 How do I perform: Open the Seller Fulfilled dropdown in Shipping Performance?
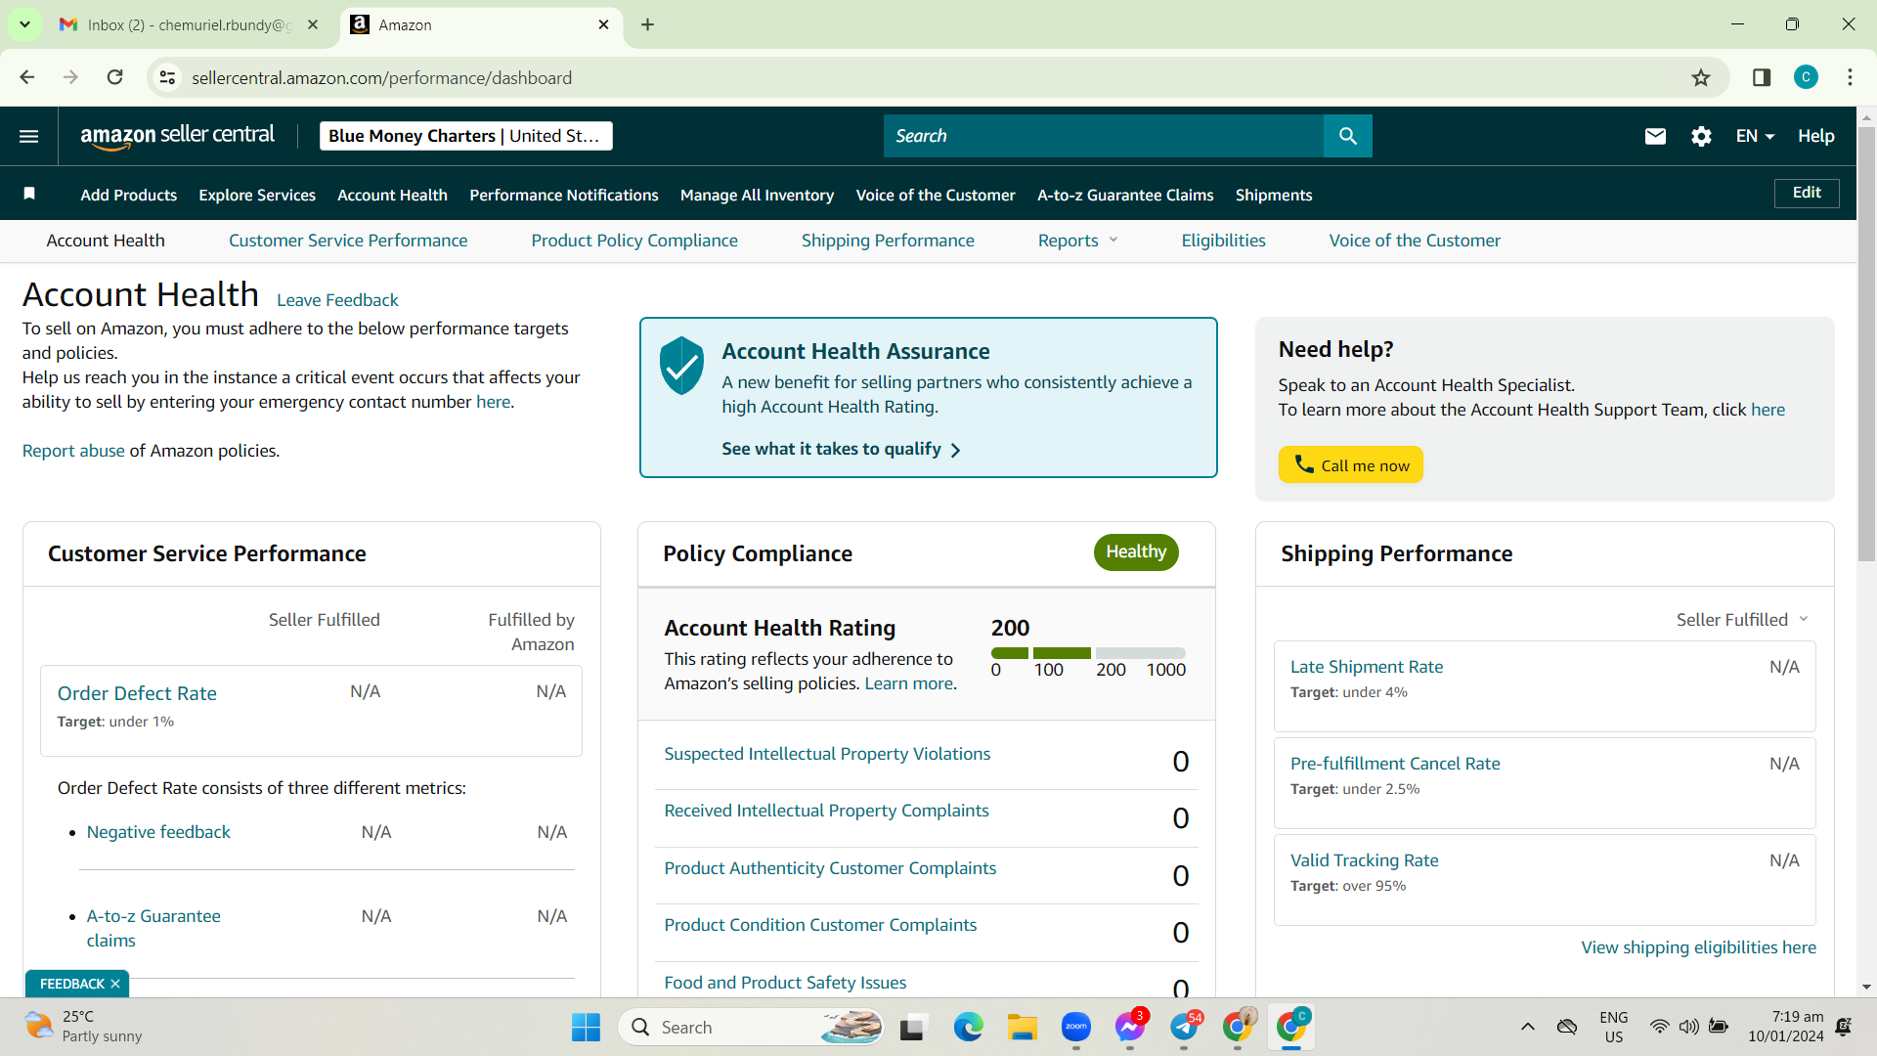coord(1742,620)
